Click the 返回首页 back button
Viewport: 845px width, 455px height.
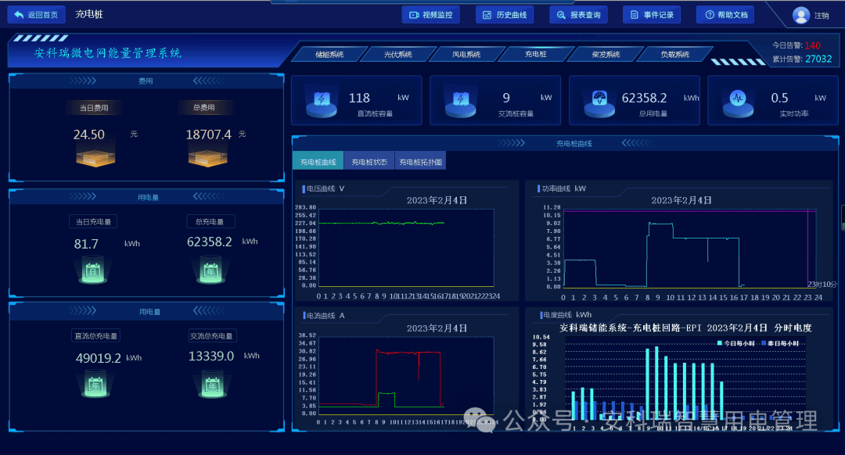36,15
